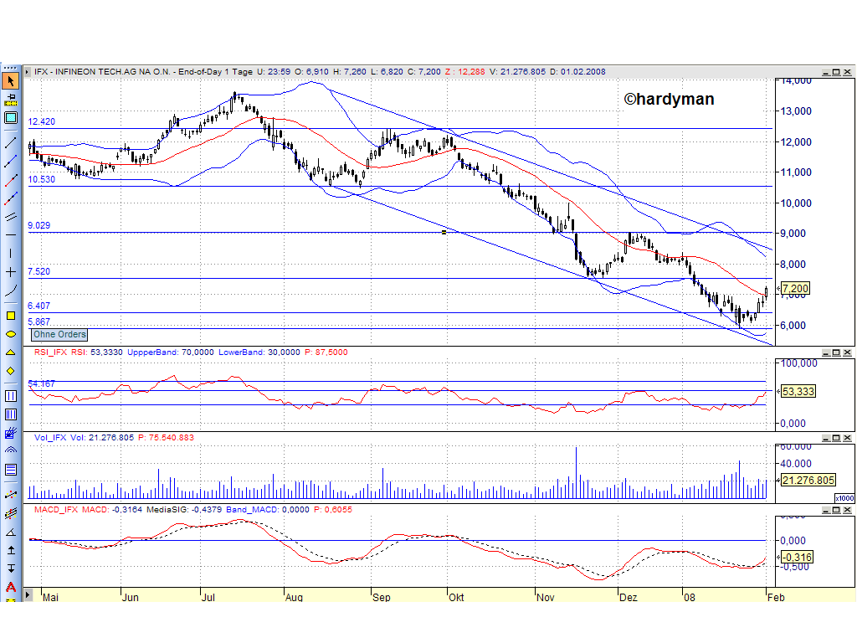Minimize the RSI_IFX indicator panel
Screen dimensions: 857x643
tap(824, 352)
